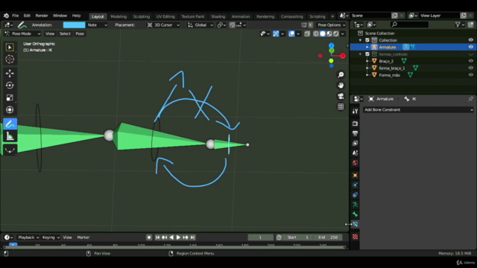This screenshot has width=477, height=268.
Task: Open the viewport Select menu
Action: [x=65, y=33]
